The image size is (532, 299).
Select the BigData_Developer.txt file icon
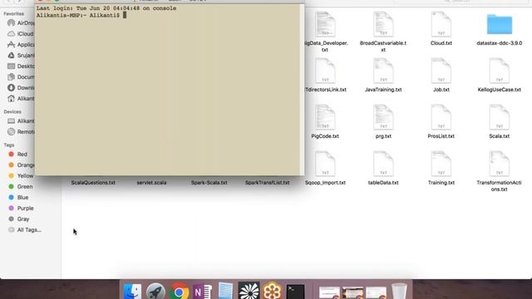tap(325, 24)
